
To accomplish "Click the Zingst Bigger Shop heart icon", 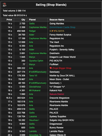I will click(51, 68).
